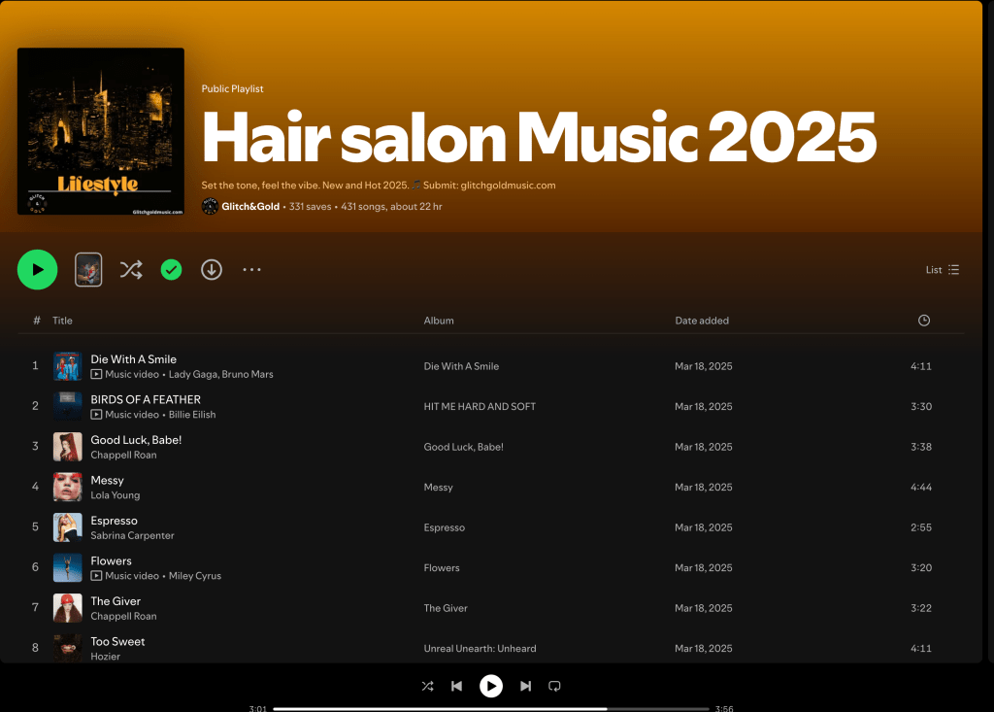The height and width of the screenshot is (712, 994).
Task: Open The Giver album link
Action: 446,608
